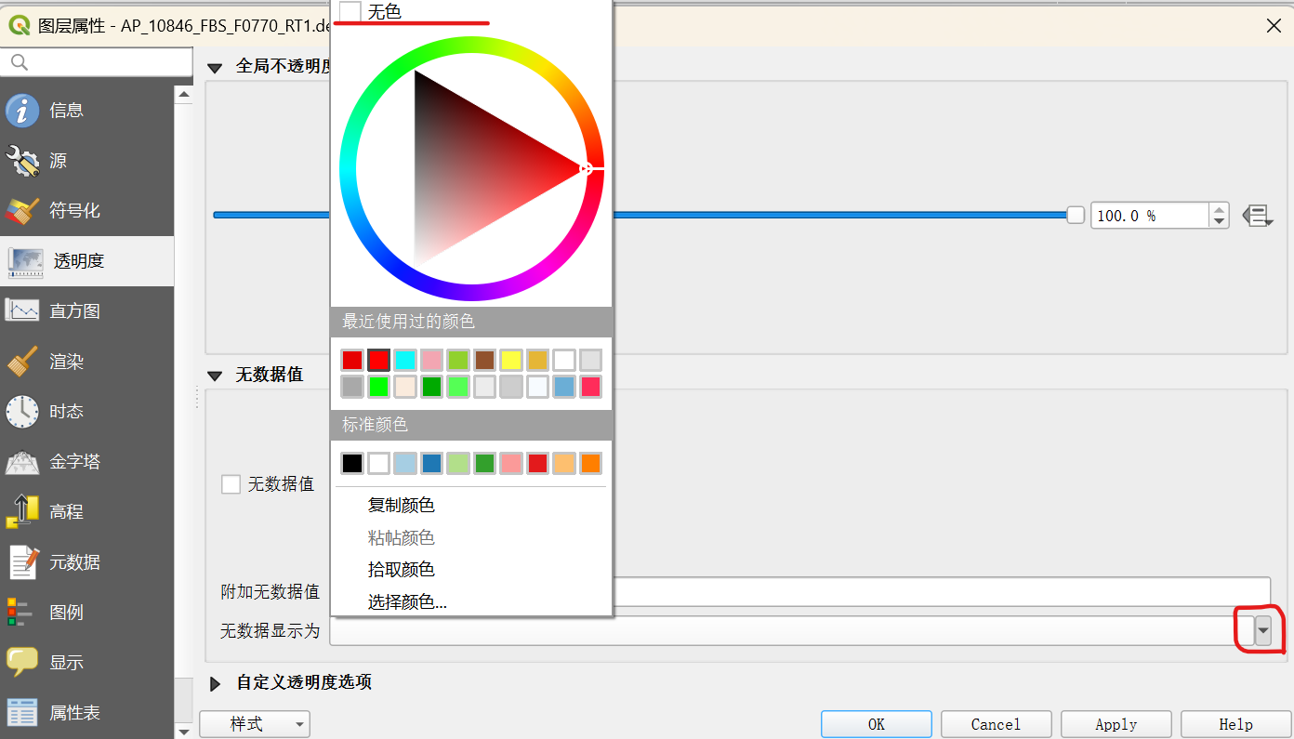Image resolution: width=1294 pixels, height=739 pixels.
Task: Open the 符号化 (Symbology) page
Action: coord(86,211)
